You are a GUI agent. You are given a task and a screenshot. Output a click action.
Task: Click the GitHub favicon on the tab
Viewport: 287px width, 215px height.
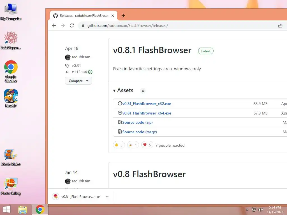point(55,16)
